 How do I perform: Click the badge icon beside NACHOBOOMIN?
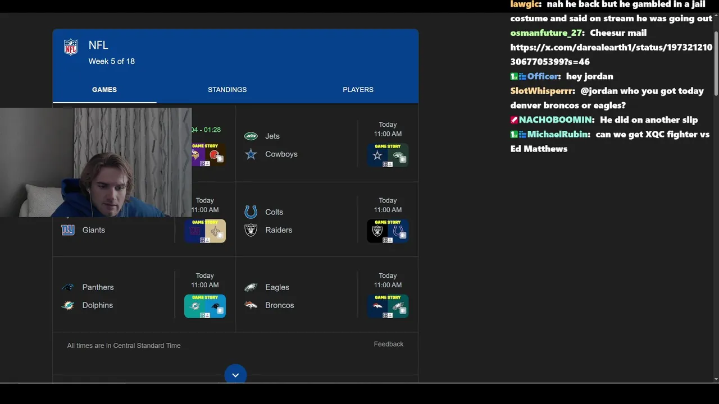(x=514, y=120)
